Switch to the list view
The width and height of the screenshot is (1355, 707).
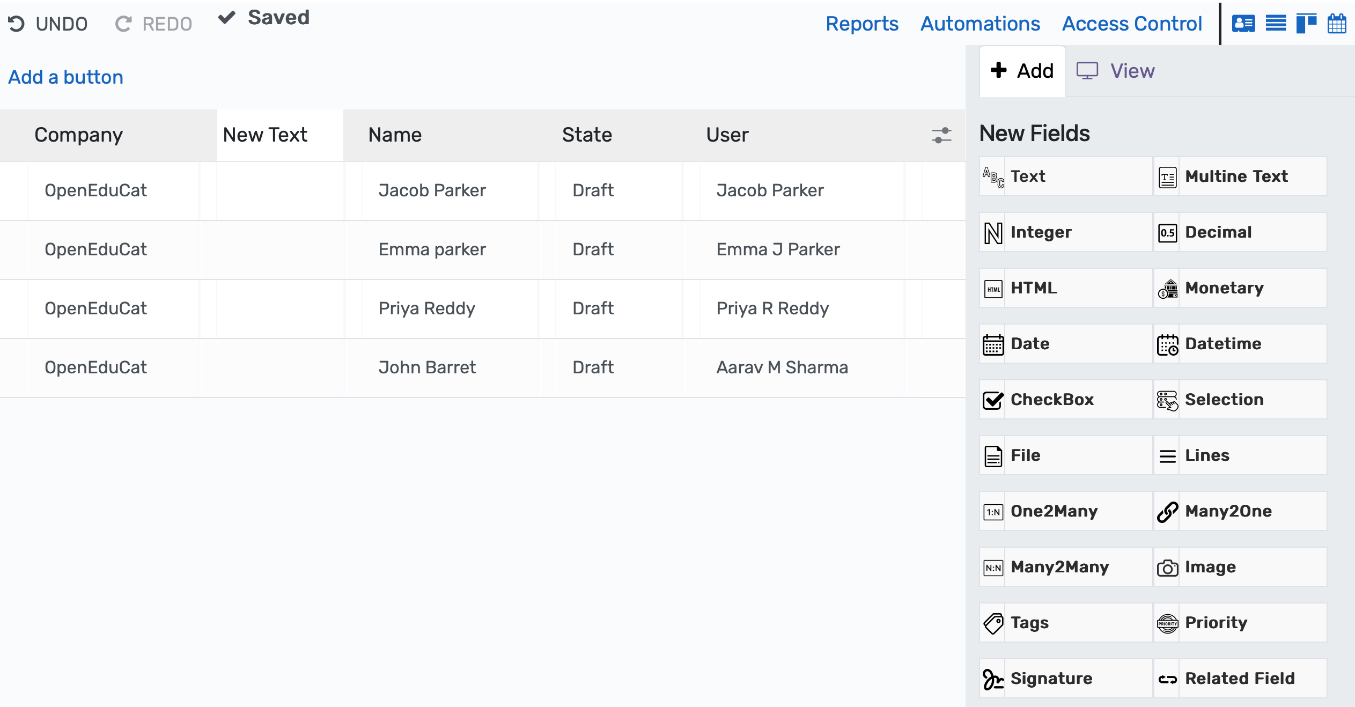click(1276, 24)
